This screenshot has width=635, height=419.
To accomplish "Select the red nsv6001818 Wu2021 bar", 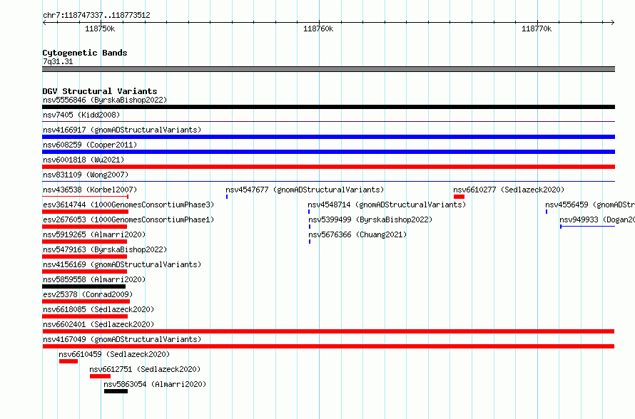I will coord(328,167).
